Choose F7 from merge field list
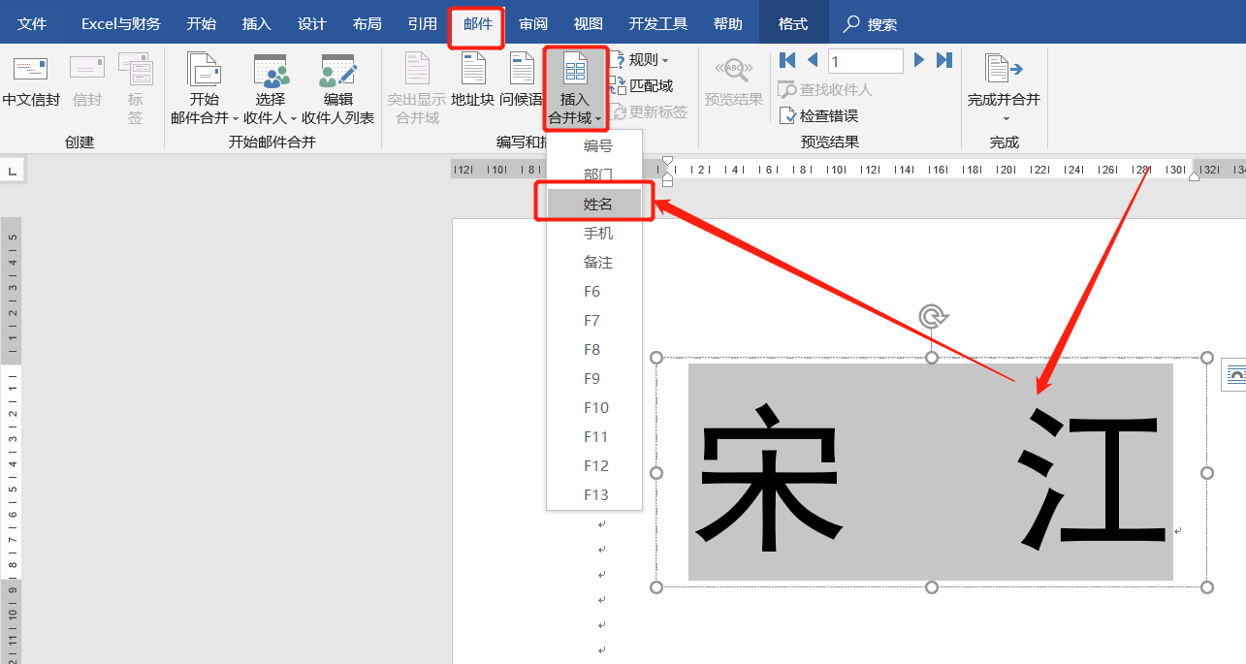Screen dimensions: 1246x664 [x=594, y=321]
